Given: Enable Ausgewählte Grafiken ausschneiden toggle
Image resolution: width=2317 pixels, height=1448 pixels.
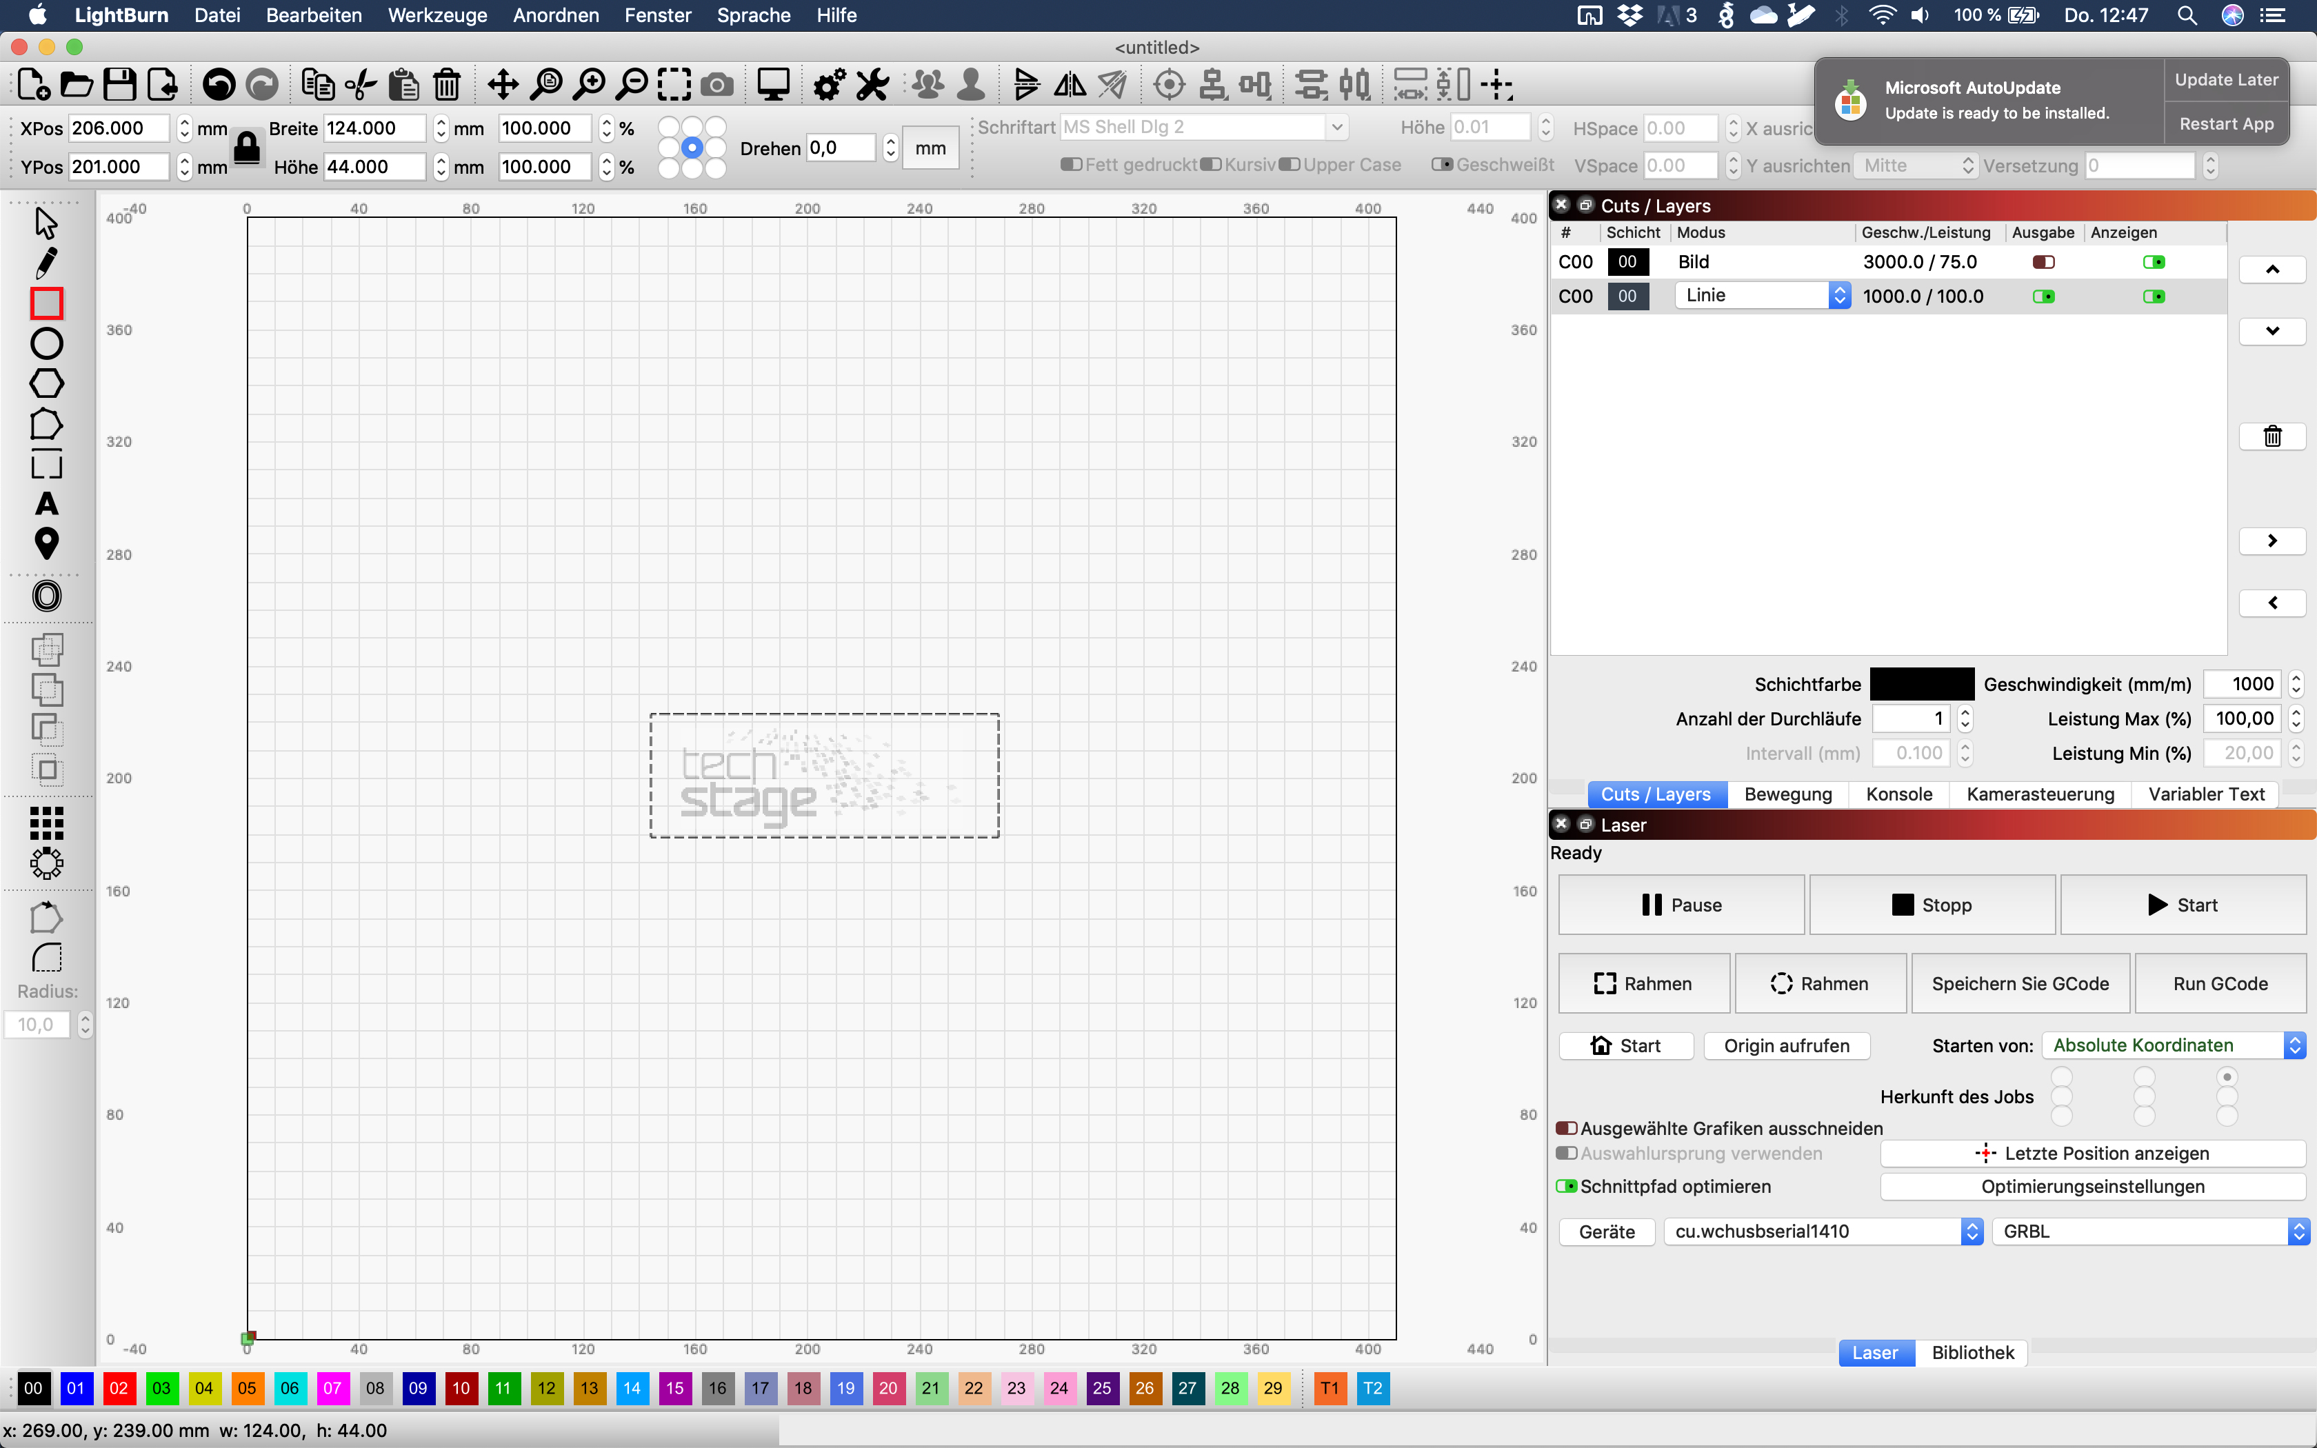Looking at the screenshot, I should 1566,1128.
